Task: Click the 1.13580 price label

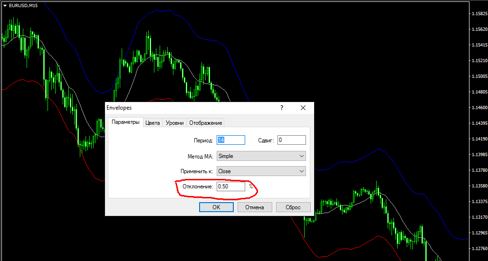Action: tap(479, 186)
